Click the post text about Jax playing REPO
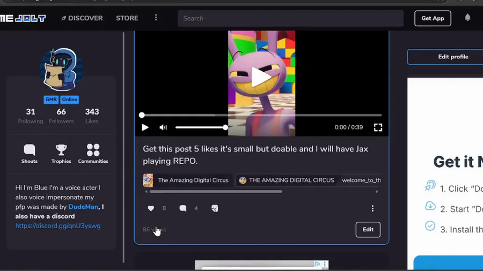This screenshot has width=483, height=271. coord(255,155)
